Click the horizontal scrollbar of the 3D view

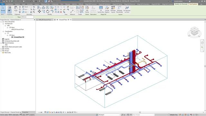pyautogui.click(x=140, y=112)
